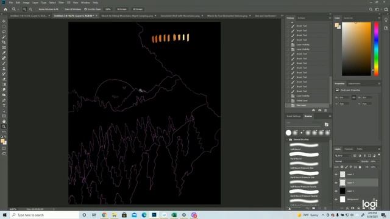This screenshot has width=390, height=219.
Task: Select the Crop tool
Action: pyautogui.click(x=4, y=42)
